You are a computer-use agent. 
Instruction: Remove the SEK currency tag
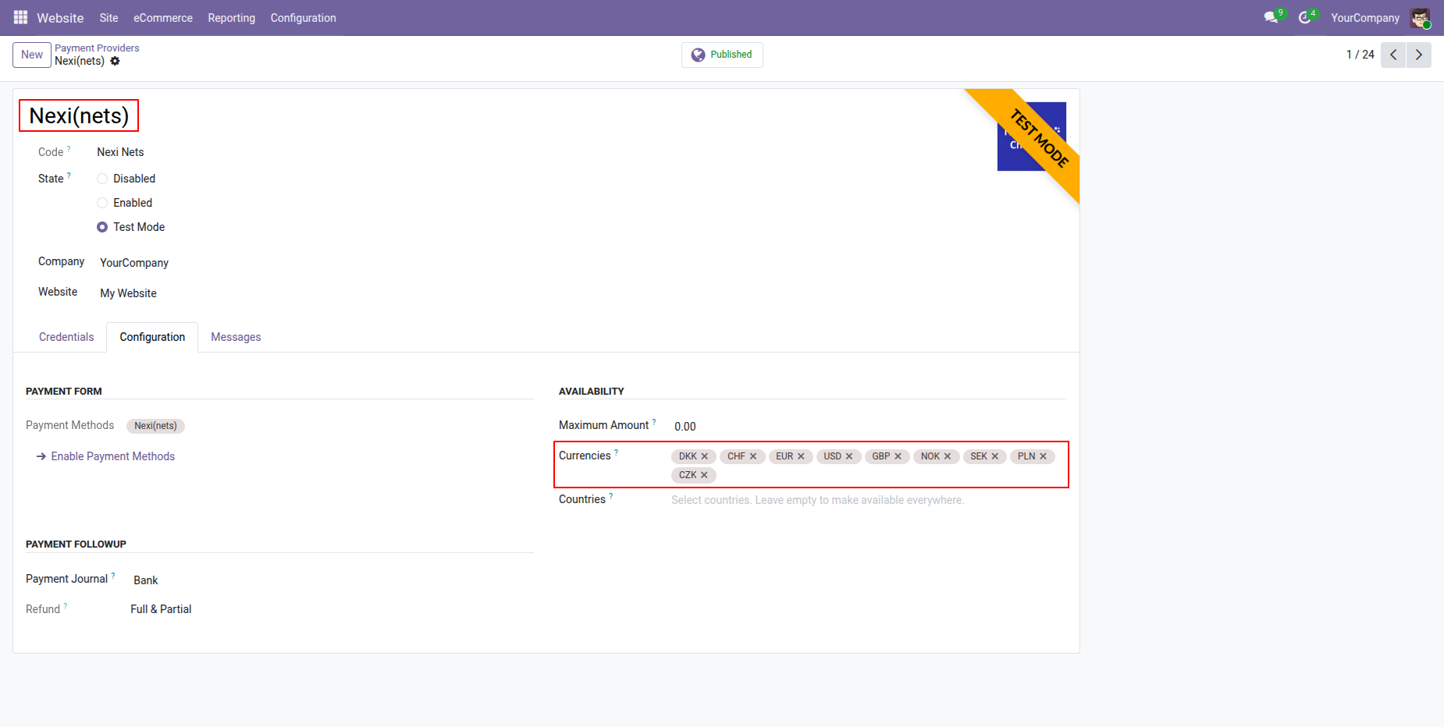(995, 456)
